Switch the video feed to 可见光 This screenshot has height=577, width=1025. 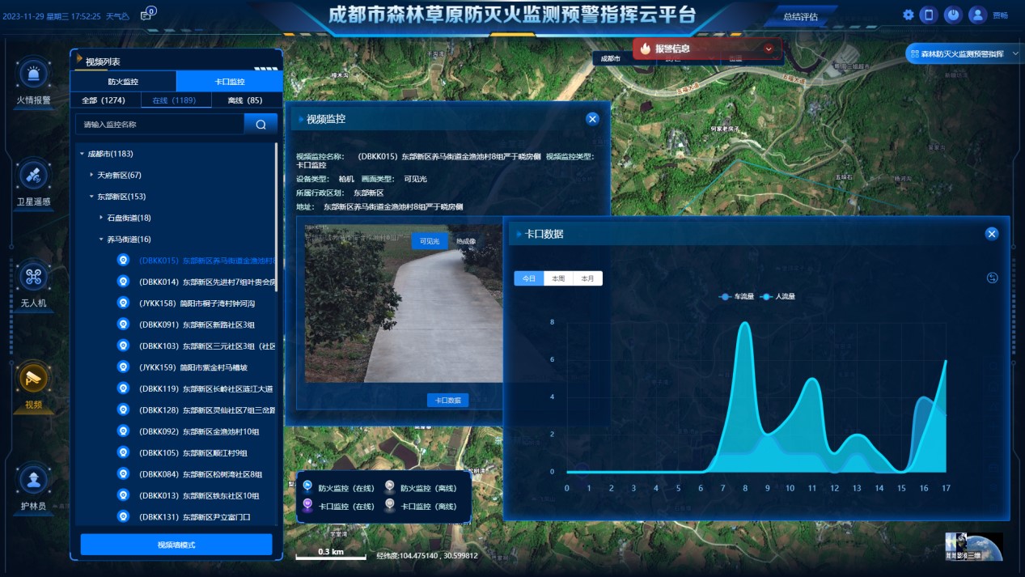pyautogui.click(x=430, y=241)
